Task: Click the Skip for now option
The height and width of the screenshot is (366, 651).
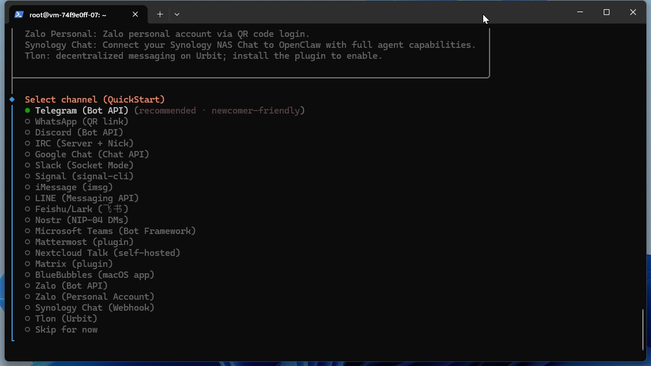Action: pos(61,330)
